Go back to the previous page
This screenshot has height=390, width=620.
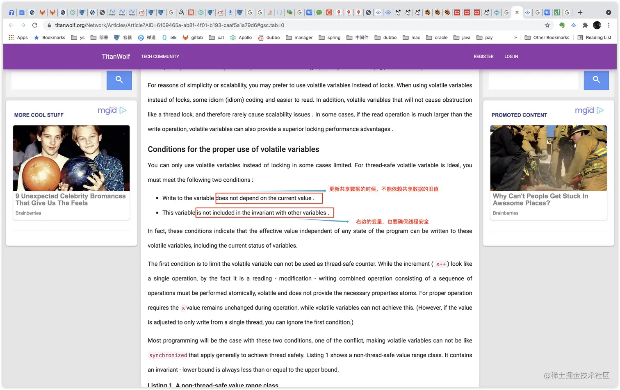click(11, 25)
